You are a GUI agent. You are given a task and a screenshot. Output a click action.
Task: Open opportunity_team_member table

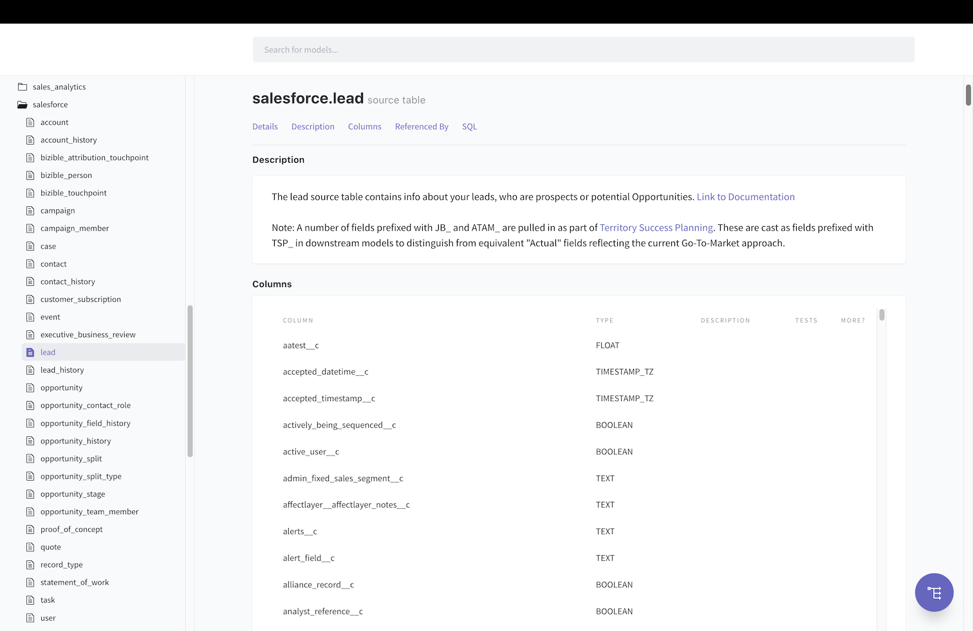[x=89, y=512]
